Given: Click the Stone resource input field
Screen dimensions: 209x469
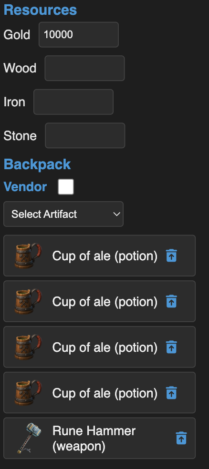Looking at the screenshot, I should coord(85,135).
